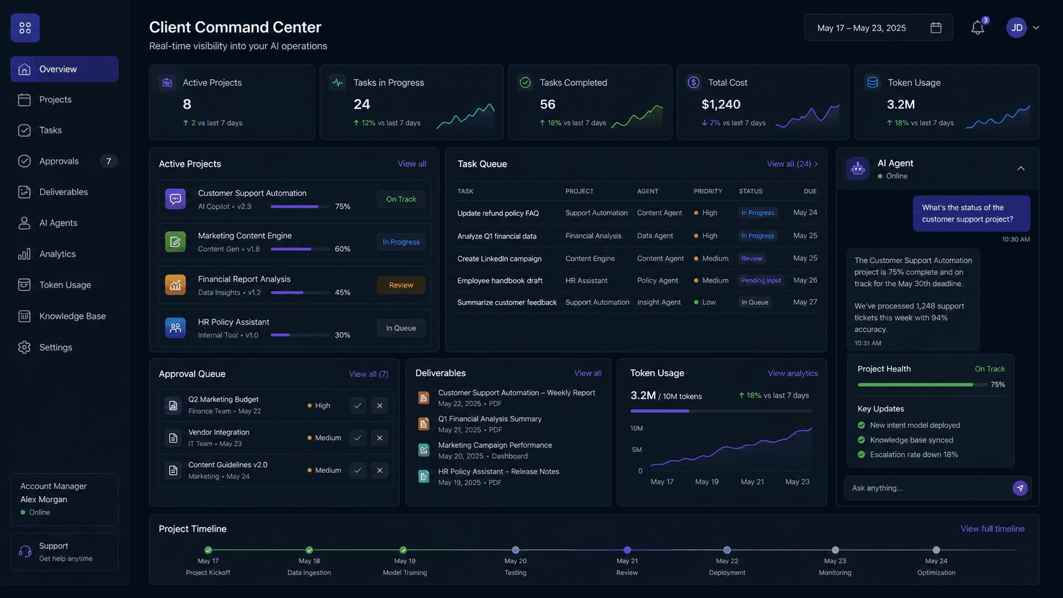Reject the Content Guidelines v2.0 request
The height and width of the screenshot is (598, 1063).
tap(380, 470)
